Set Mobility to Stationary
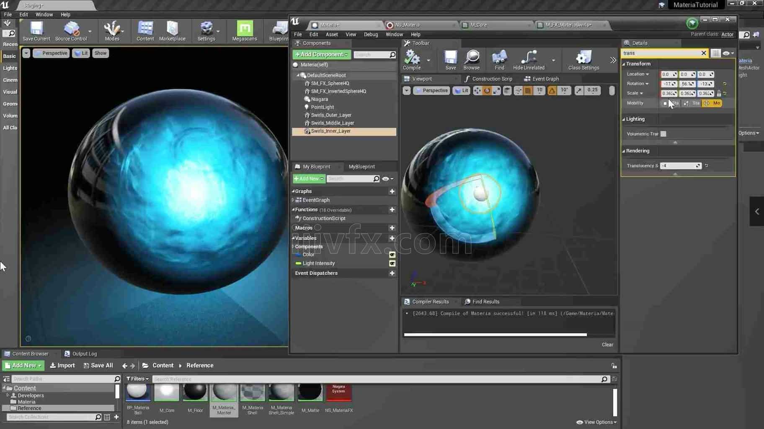This screenshot has height=429, width=764. tap(692, 103)
